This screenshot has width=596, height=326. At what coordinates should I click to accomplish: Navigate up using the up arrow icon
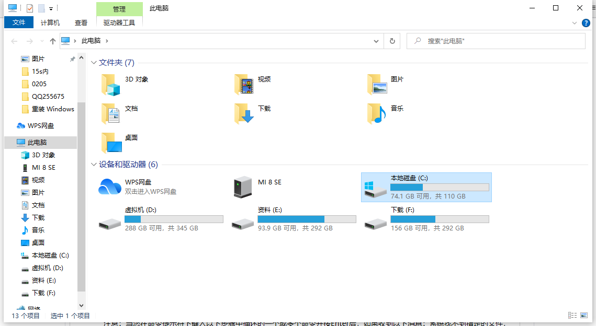point(52,41)
